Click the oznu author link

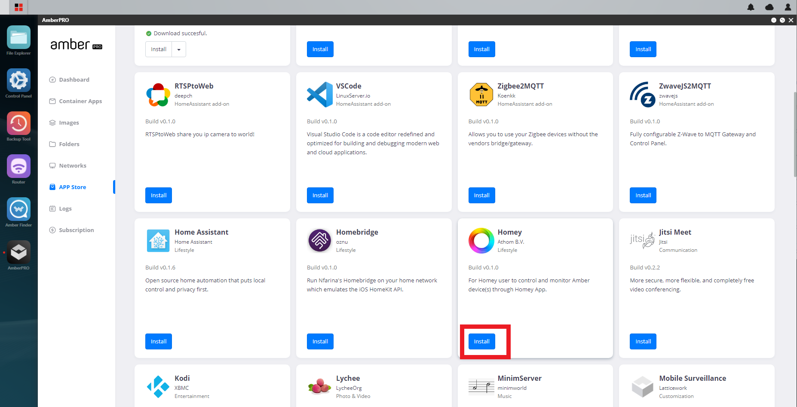coord(342,242)
